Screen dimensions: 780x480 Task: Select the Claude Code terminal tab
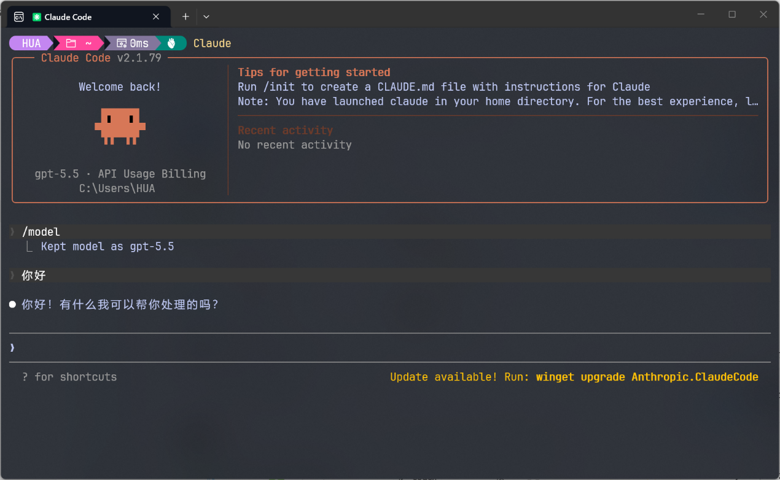click(x=87, y=17)
